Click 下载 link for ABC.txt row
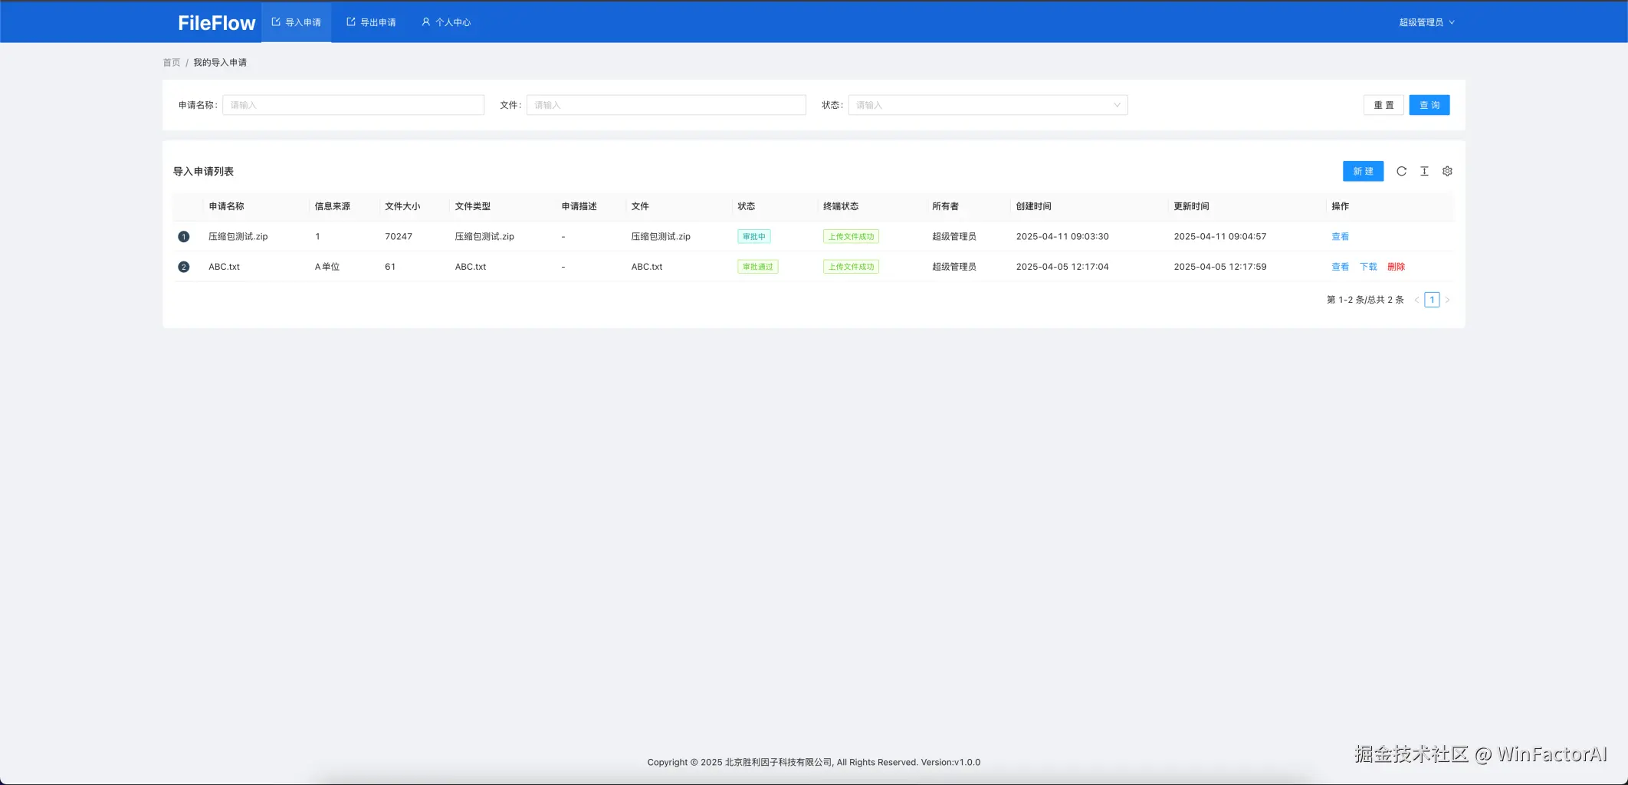 (x=1368, y=267)
